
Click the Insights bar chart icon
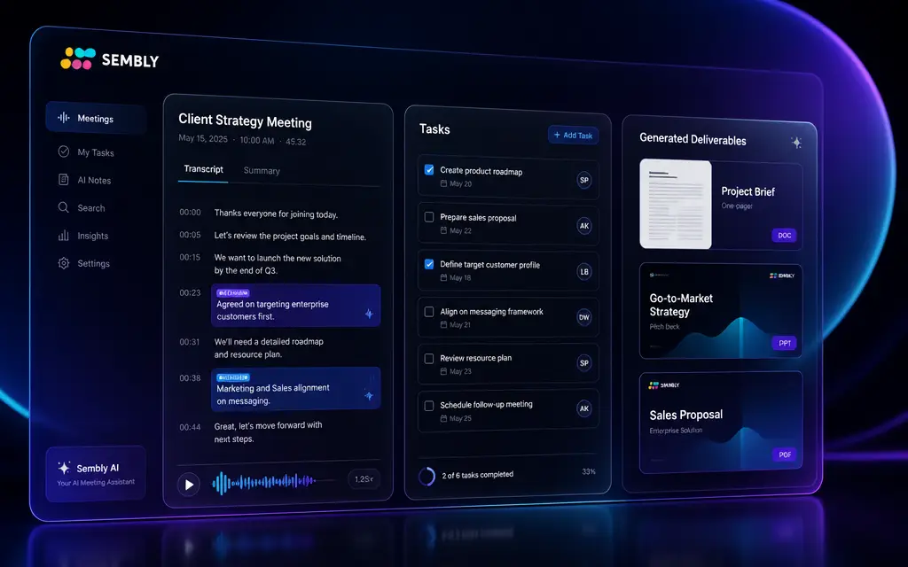click(x=64, y=235)
